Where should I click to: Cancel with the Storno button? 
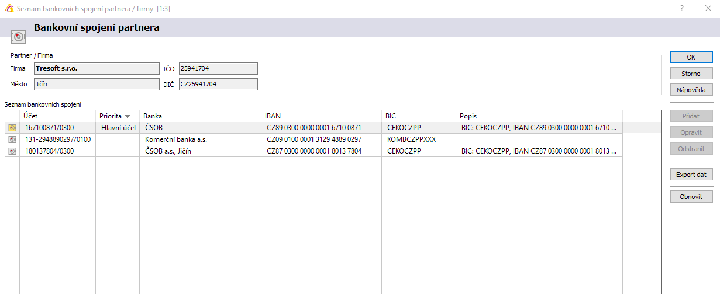tap(691, 74)
